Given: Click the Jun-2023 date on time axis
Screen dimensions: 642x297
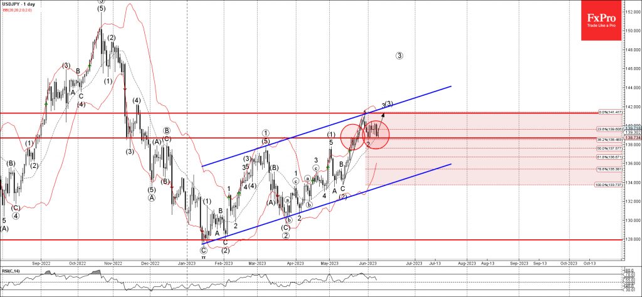Looking at the screenshot, I should (x=369, y=264).
